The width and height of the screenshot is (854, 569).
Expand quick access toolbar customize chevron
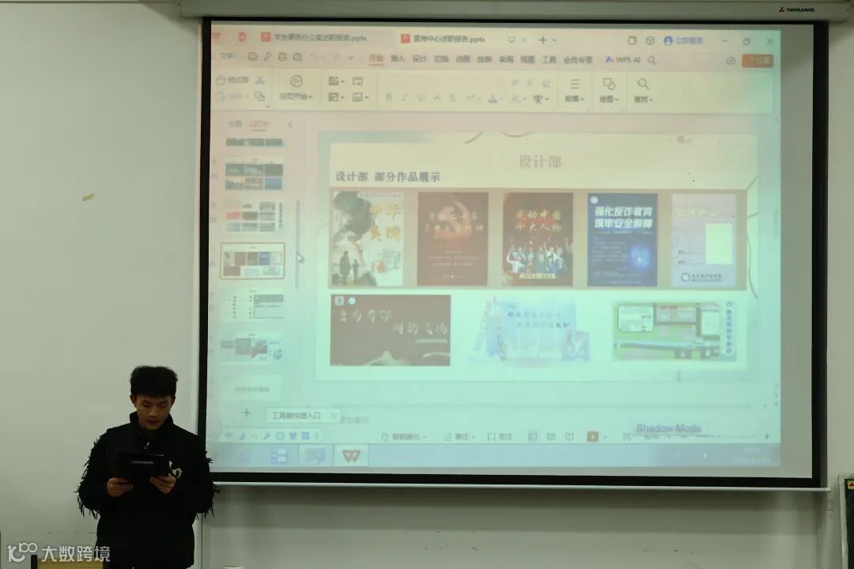coord(351,57)
